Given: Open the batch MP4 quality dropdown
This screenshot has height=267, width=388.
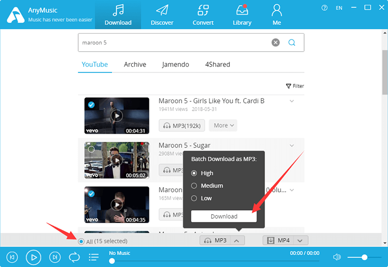Looking at the screenshot, I should [300, 241].
